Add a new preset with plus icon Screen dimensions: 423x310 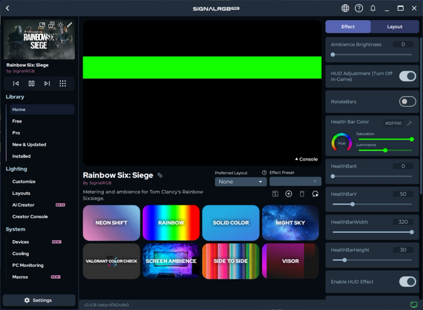coord(289,194)
